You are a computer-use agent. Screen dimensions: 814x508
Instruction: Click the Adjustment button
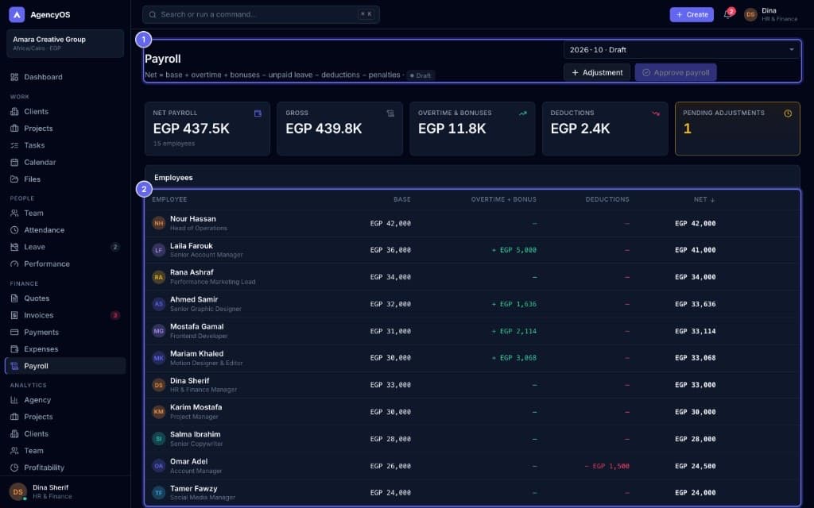pos(597,72)
